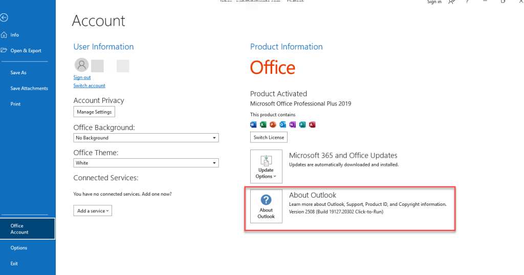
Task: Click the Office logo
Action: click(x=273, y=68)
